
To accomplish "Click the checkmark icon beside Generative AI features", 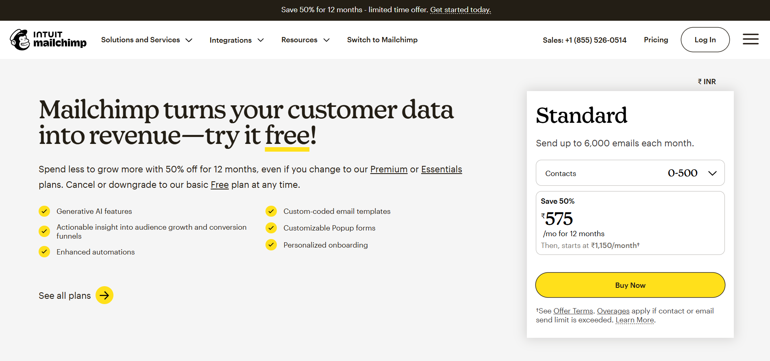I will (x=44, y=211).
